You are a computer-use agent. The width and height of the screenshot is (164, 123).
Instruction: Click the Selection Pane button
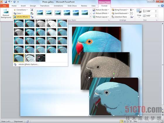click(x=119, y=17)
